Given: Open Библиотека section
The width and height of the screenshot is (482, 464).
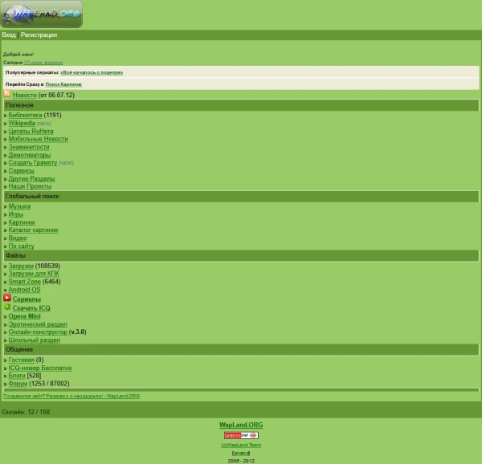Looking at the screenshot, I should pos(25,115).
